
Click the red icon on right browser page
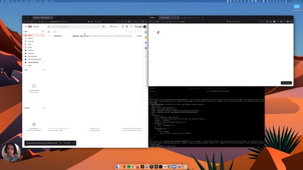158,33
